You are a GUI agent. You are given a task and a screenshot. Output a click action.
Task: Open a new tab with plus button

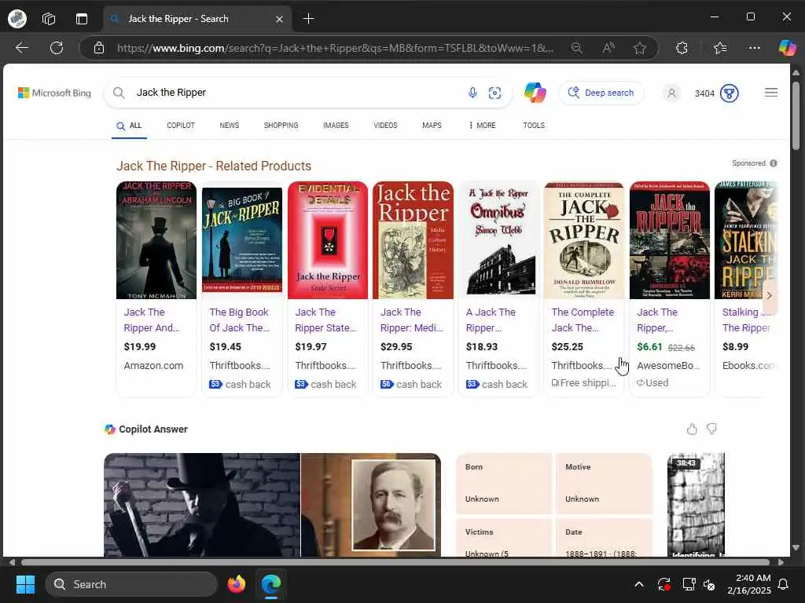(308, 19)
